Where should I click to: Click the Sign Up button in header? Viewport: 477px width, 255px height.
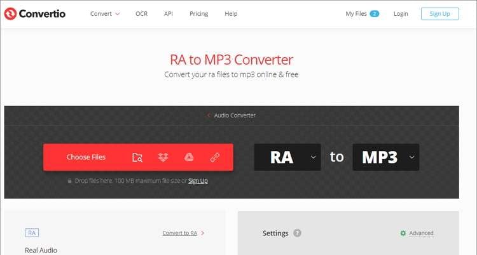click(x=440, y=14)
